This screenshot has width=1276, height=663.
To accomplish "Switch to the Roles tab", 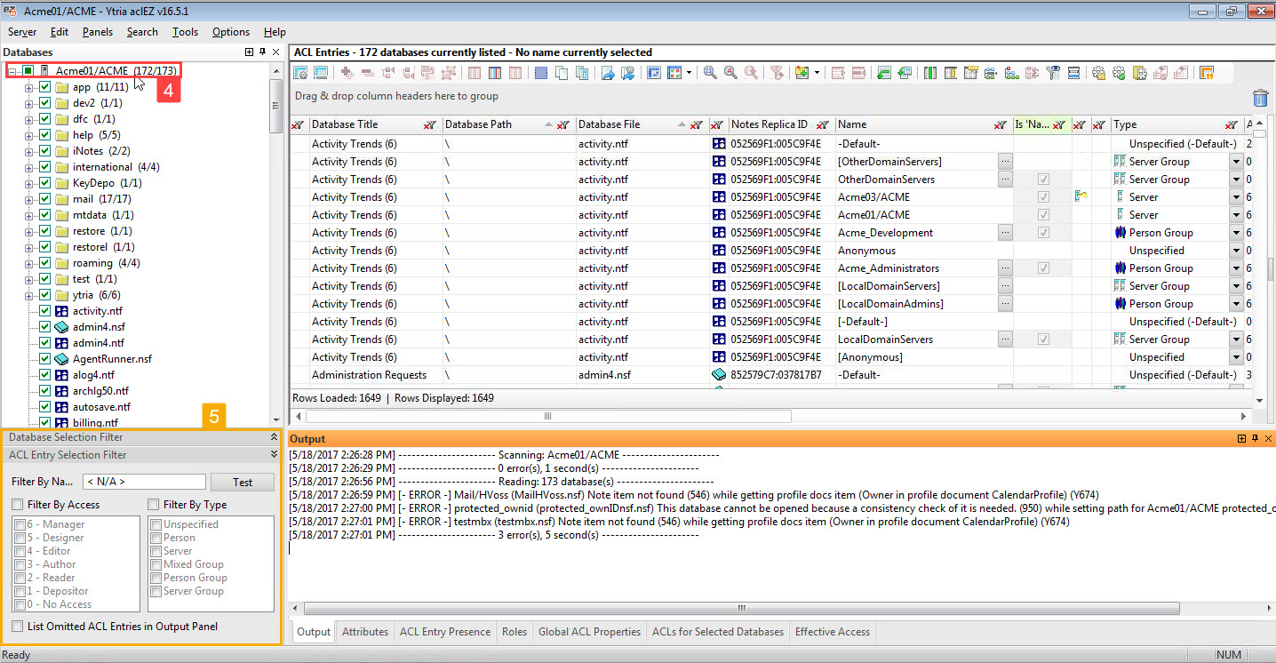I will pos(514,632).
